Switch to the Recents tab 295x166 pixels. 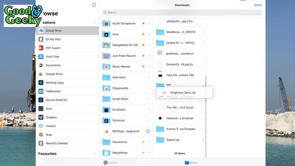coord(110,163)
